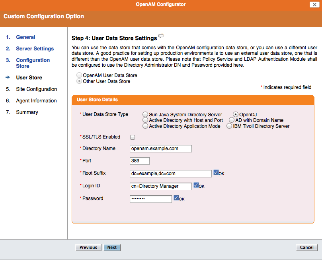
Task: Choose IBM Tivoli Directory Server type
Action: coord(229,126)
